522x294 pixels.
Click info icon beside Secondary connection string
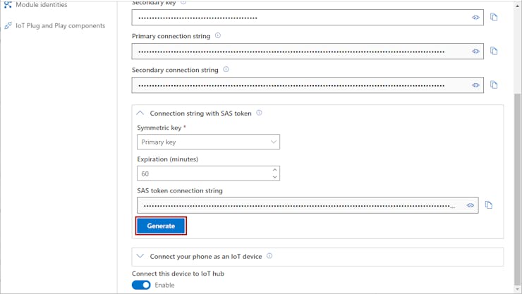[x=226, y=70]
